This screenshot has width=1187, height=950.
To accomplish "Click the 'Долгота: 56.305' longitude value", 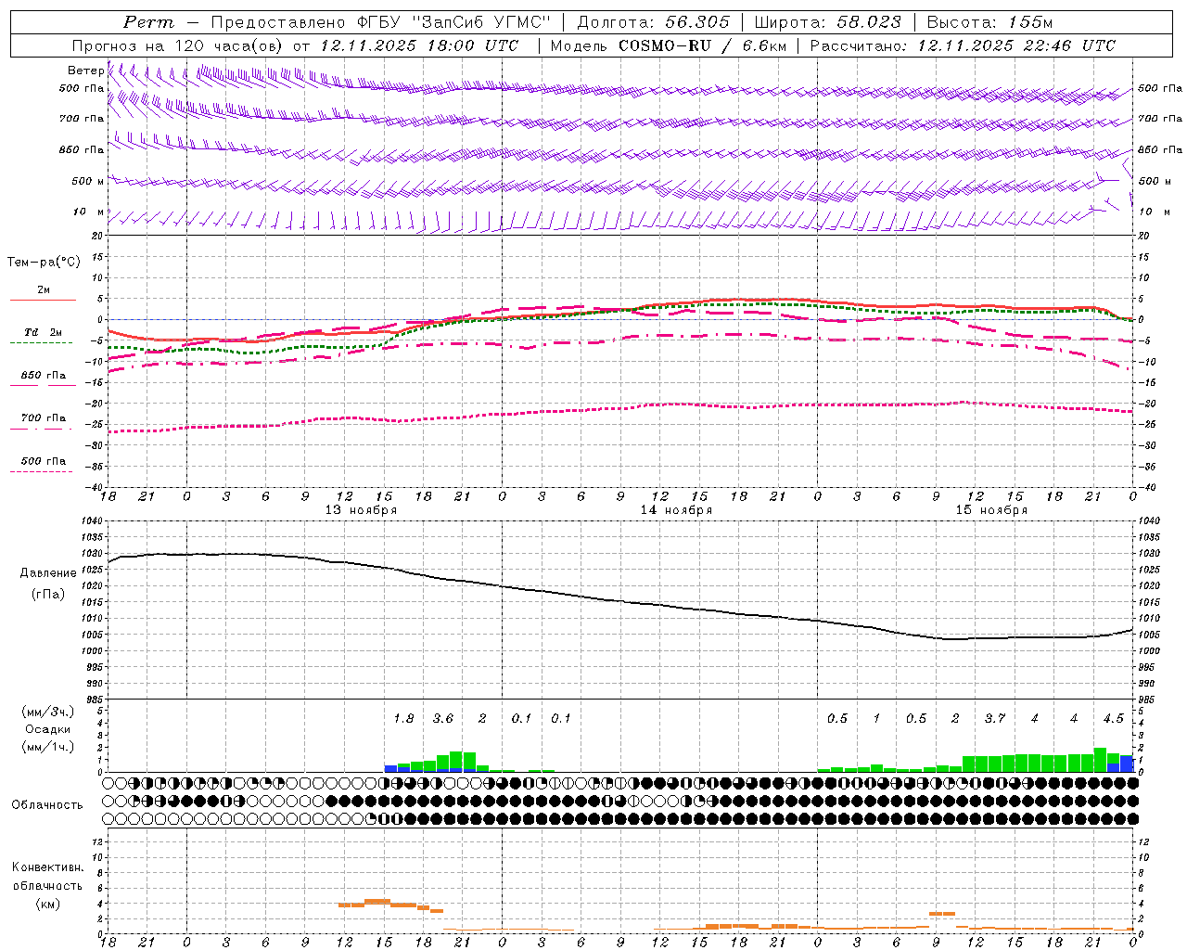I will click(x=653, y=22).
